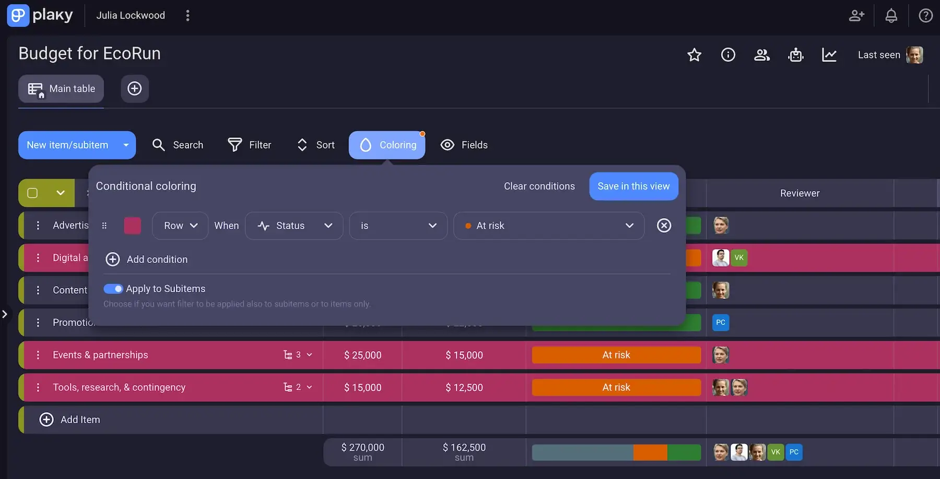Click the Reviewer column header
Image resolution: width=940 pixels, height=479 pixels.
pyautogui.click(x=800, y=193)
